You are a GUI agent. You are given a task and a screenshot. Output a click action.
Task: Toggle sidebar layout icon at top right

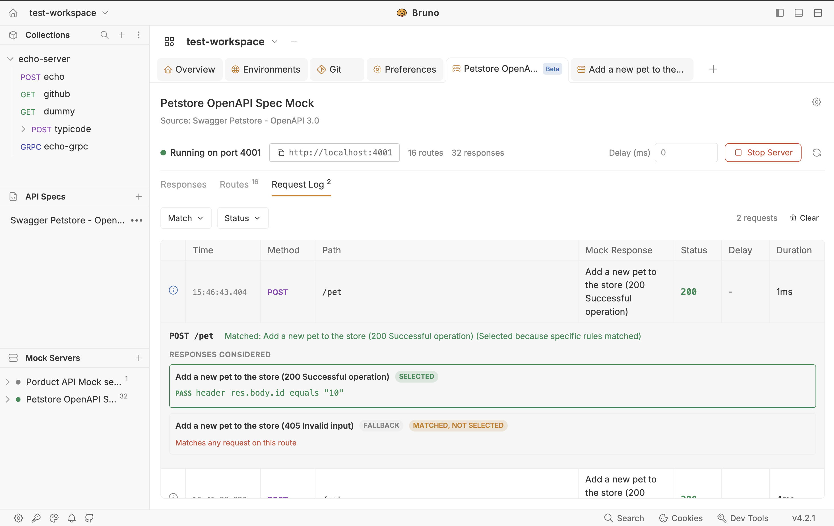click(x=779, y=13)
